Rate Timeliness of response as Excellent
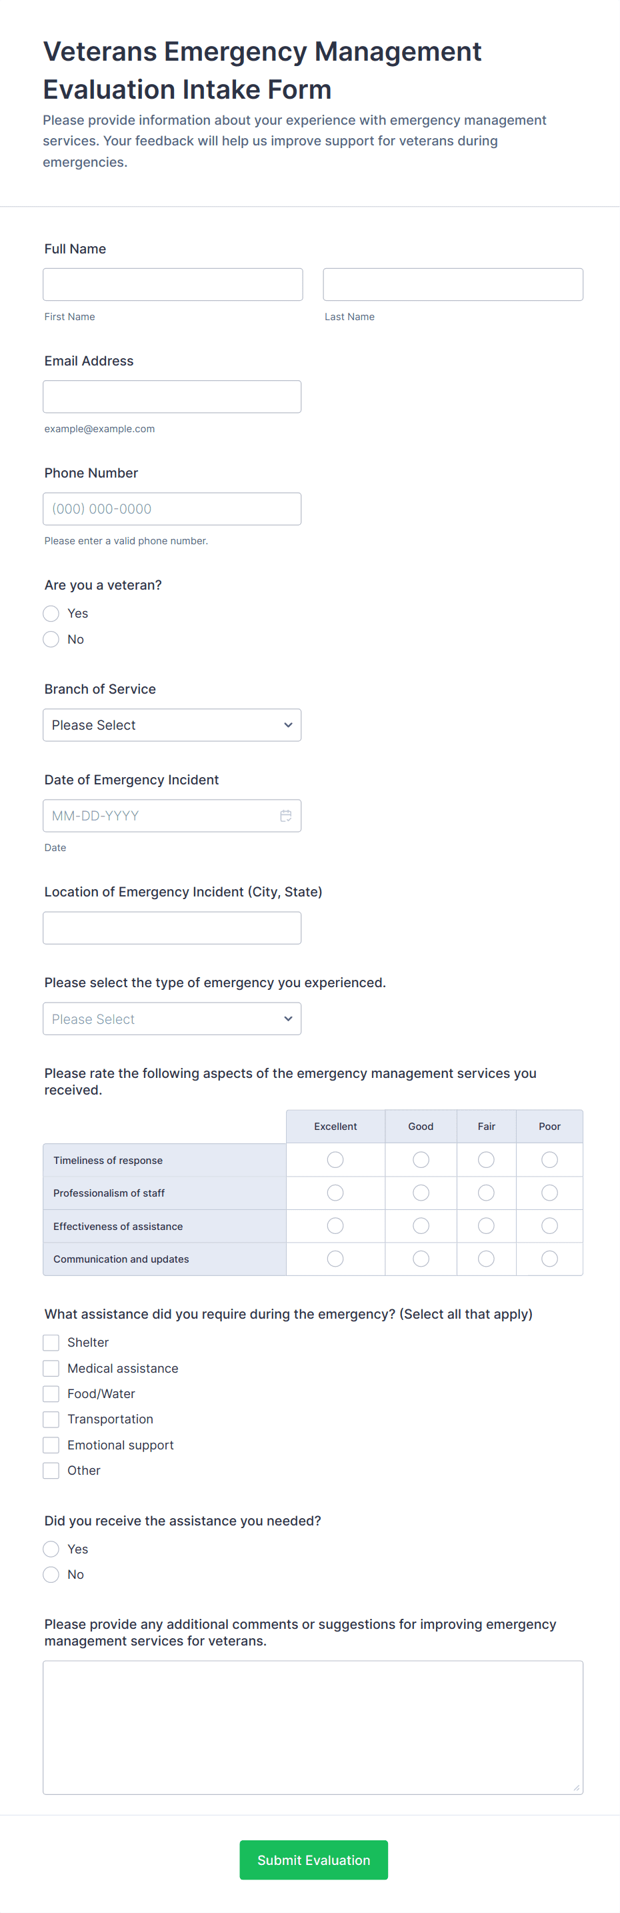 click(335, 1159)
